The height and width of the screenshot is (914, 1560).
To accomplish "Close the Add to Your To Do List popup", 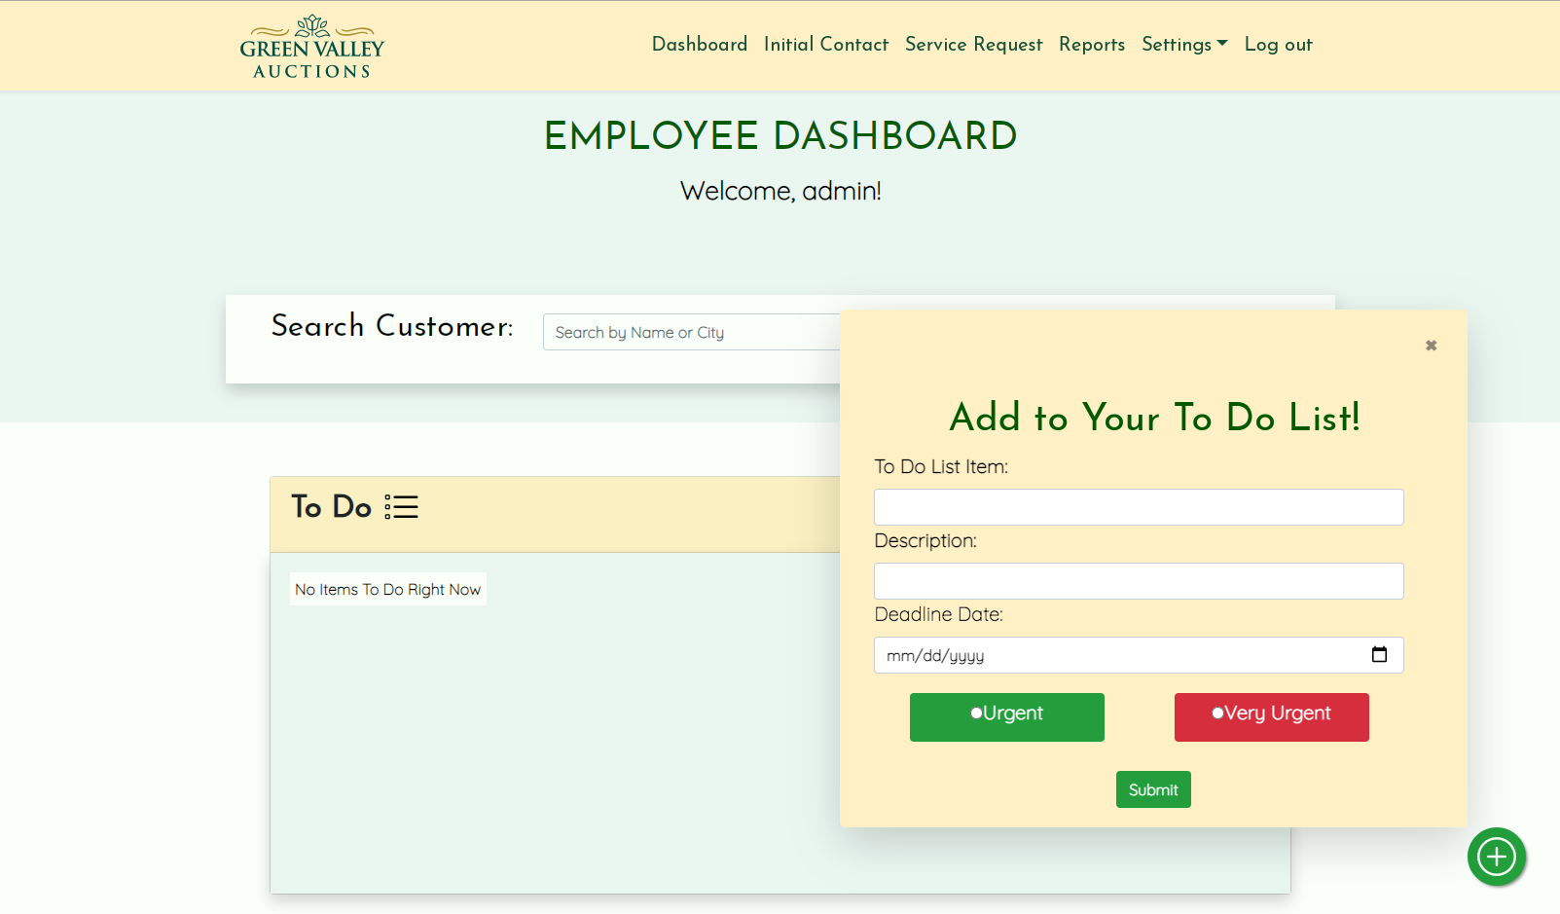I will tap(1431, 346).
